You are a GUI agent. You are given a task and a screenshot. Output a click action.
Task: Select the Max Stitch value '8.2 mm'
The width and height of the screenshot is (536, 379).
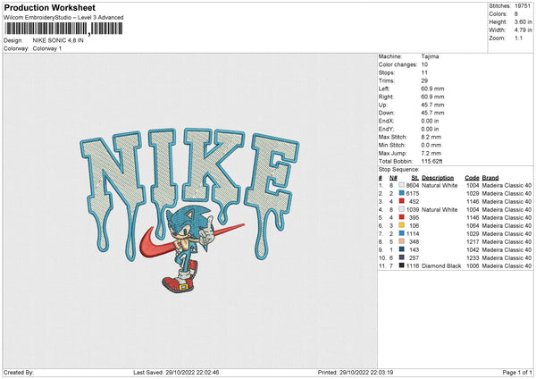tap(431, 137)
